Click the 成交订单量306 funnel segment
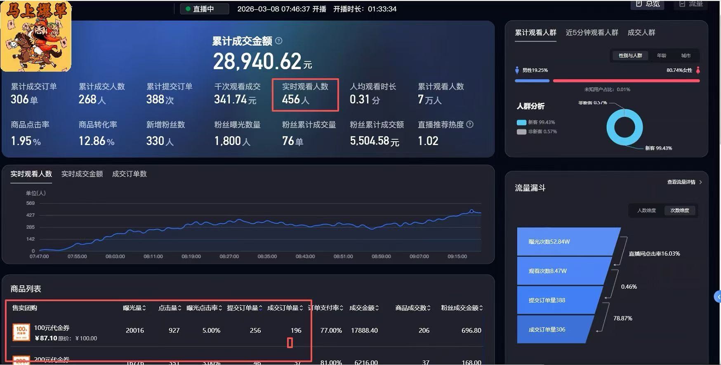The image size is (721, 365). tap(555, 329)
